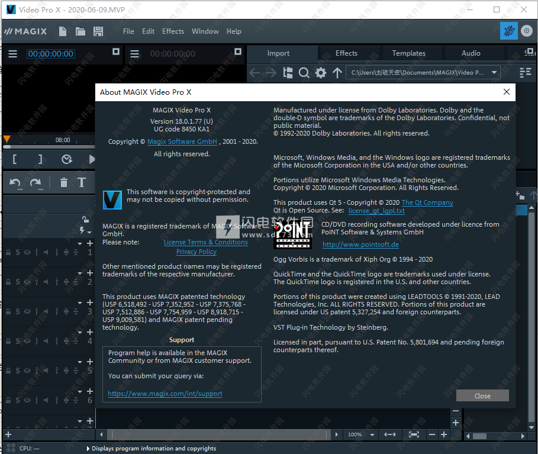Open the Effects menu in the menu bar

(173, 31)
